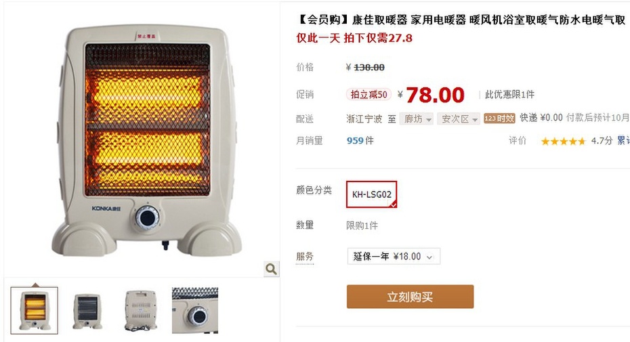The image size is (630, 342).
Task: Click the five-star rating icons
Action: coord(564,141)
